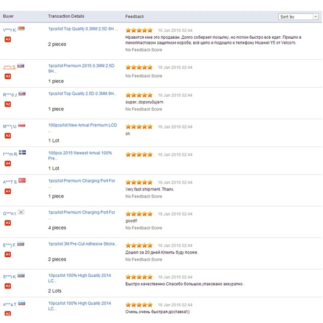Click the Transaction Details column header
This screenshot has height=323, width=323.
click(66, 17)
